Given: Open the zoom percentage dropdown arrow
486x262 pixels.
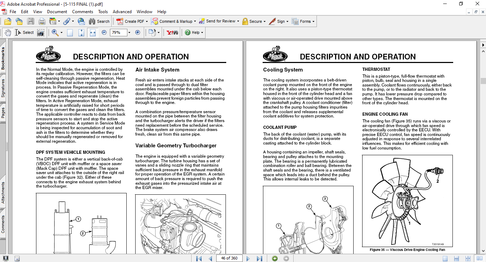Looking at the screenshot, I should (129, 32).
